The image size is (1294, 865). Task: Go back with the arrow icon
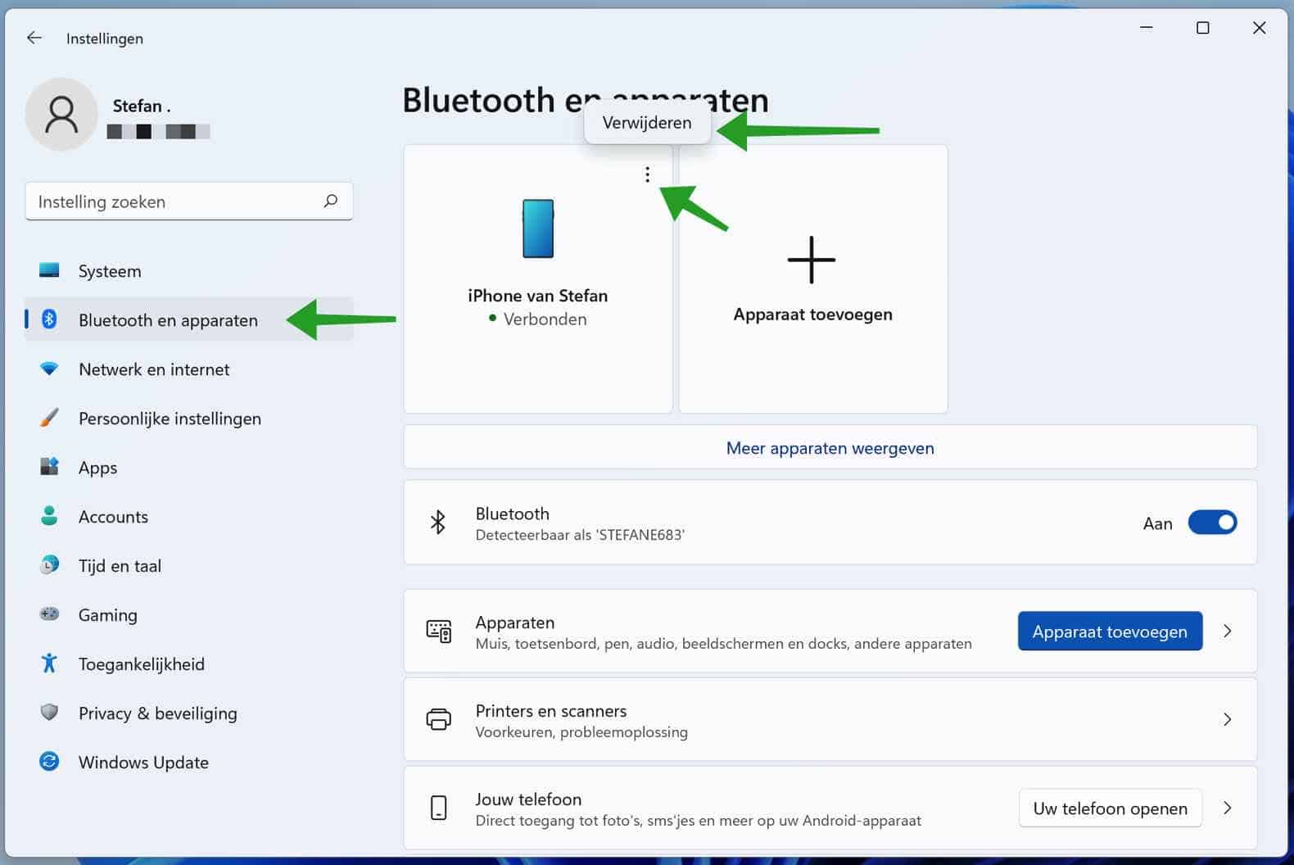pos(34,38)
